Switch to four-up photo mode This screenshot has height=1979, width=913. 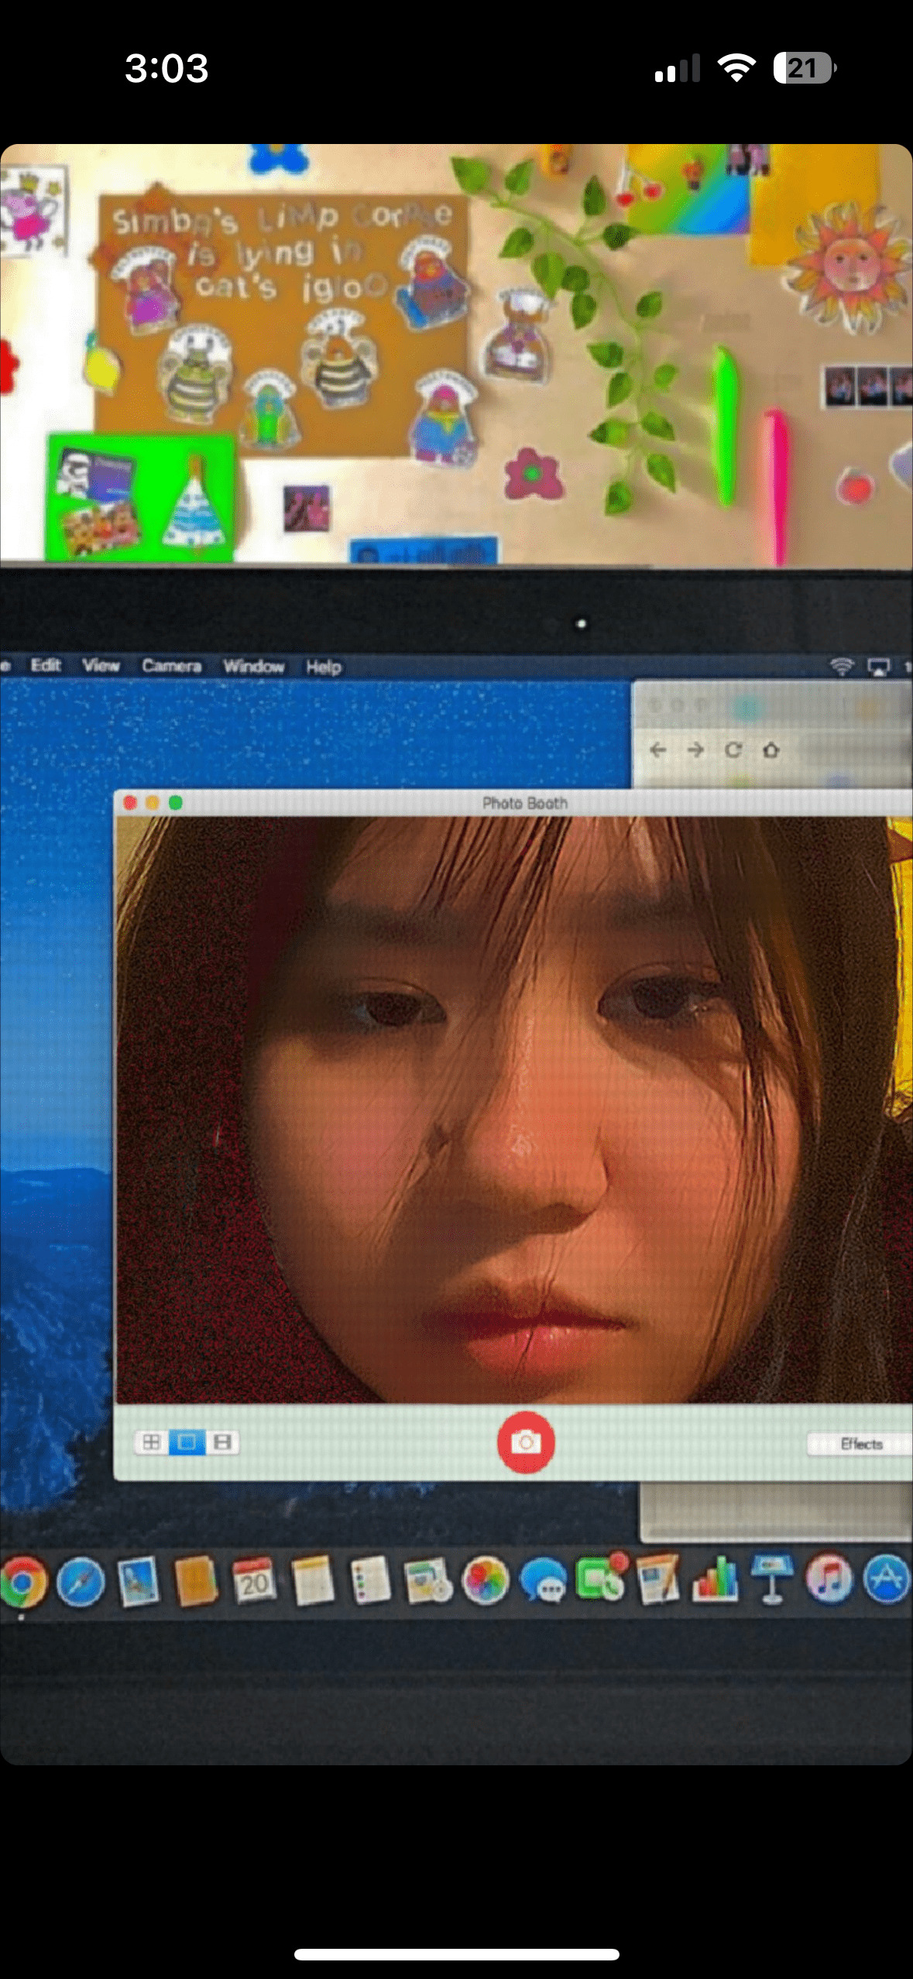[x=152, y=1442]
